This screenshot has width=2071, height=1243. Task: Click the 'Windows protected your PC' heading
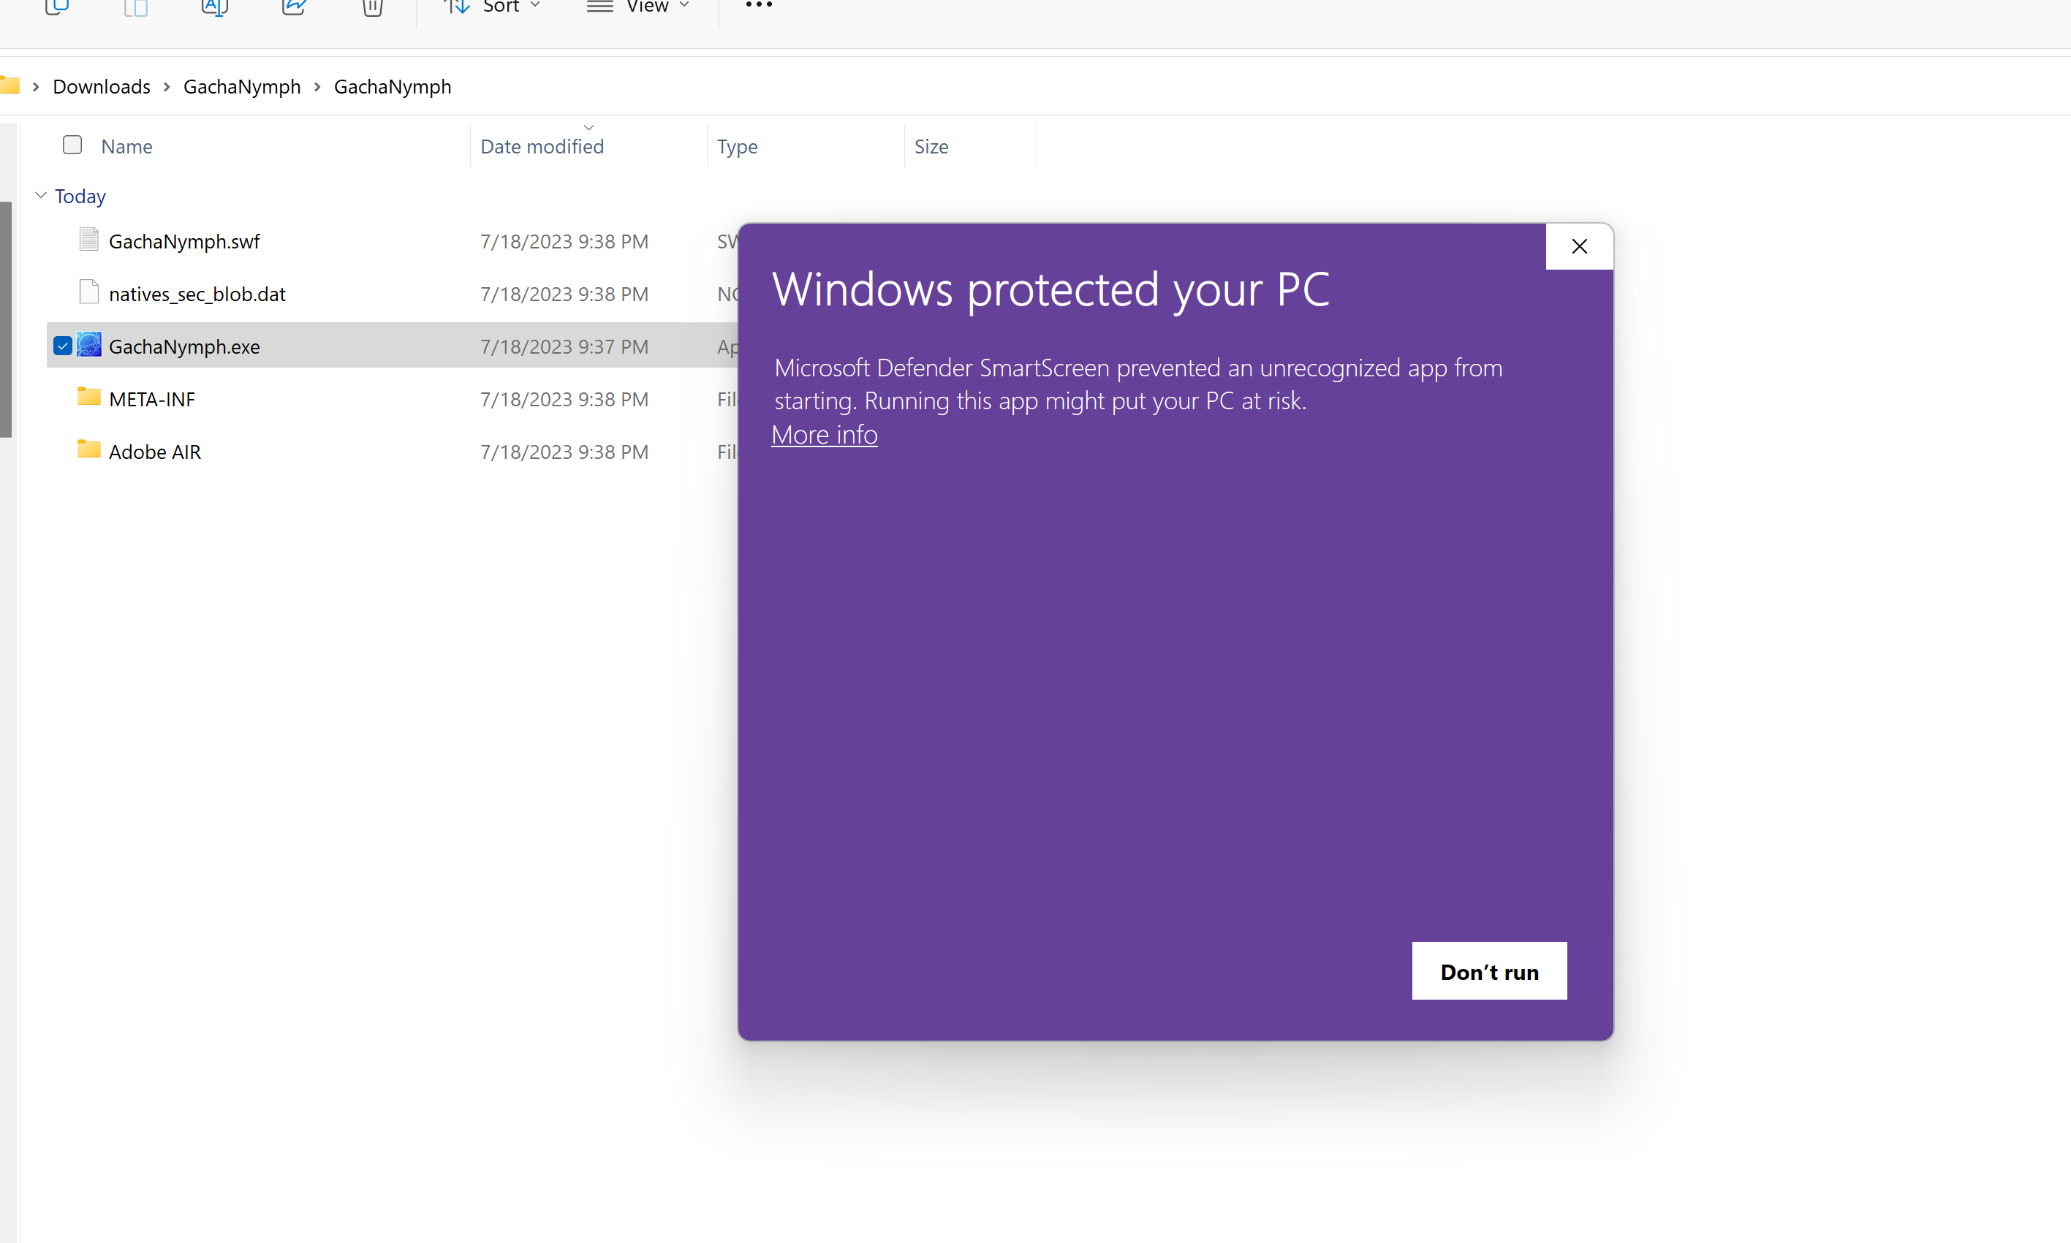click(x=1050, y=290)
